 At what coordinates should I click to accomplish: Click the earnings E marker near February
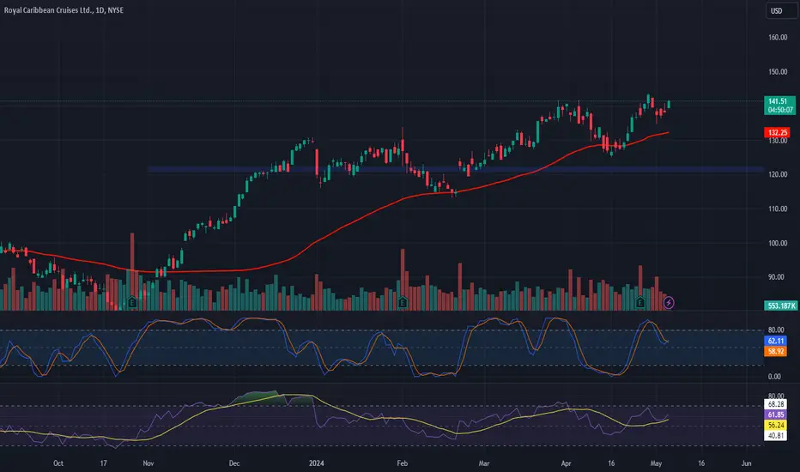[x=403, y=303]
